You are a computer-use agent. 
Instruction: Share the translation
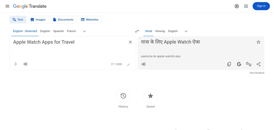pos(259,64)
